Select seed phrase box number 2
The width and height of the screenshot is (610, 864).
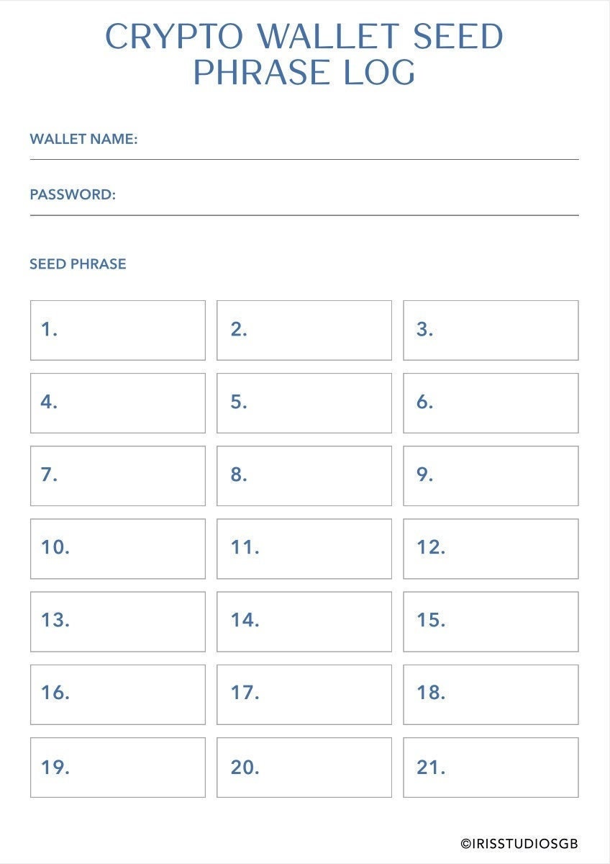click(304, 330)
